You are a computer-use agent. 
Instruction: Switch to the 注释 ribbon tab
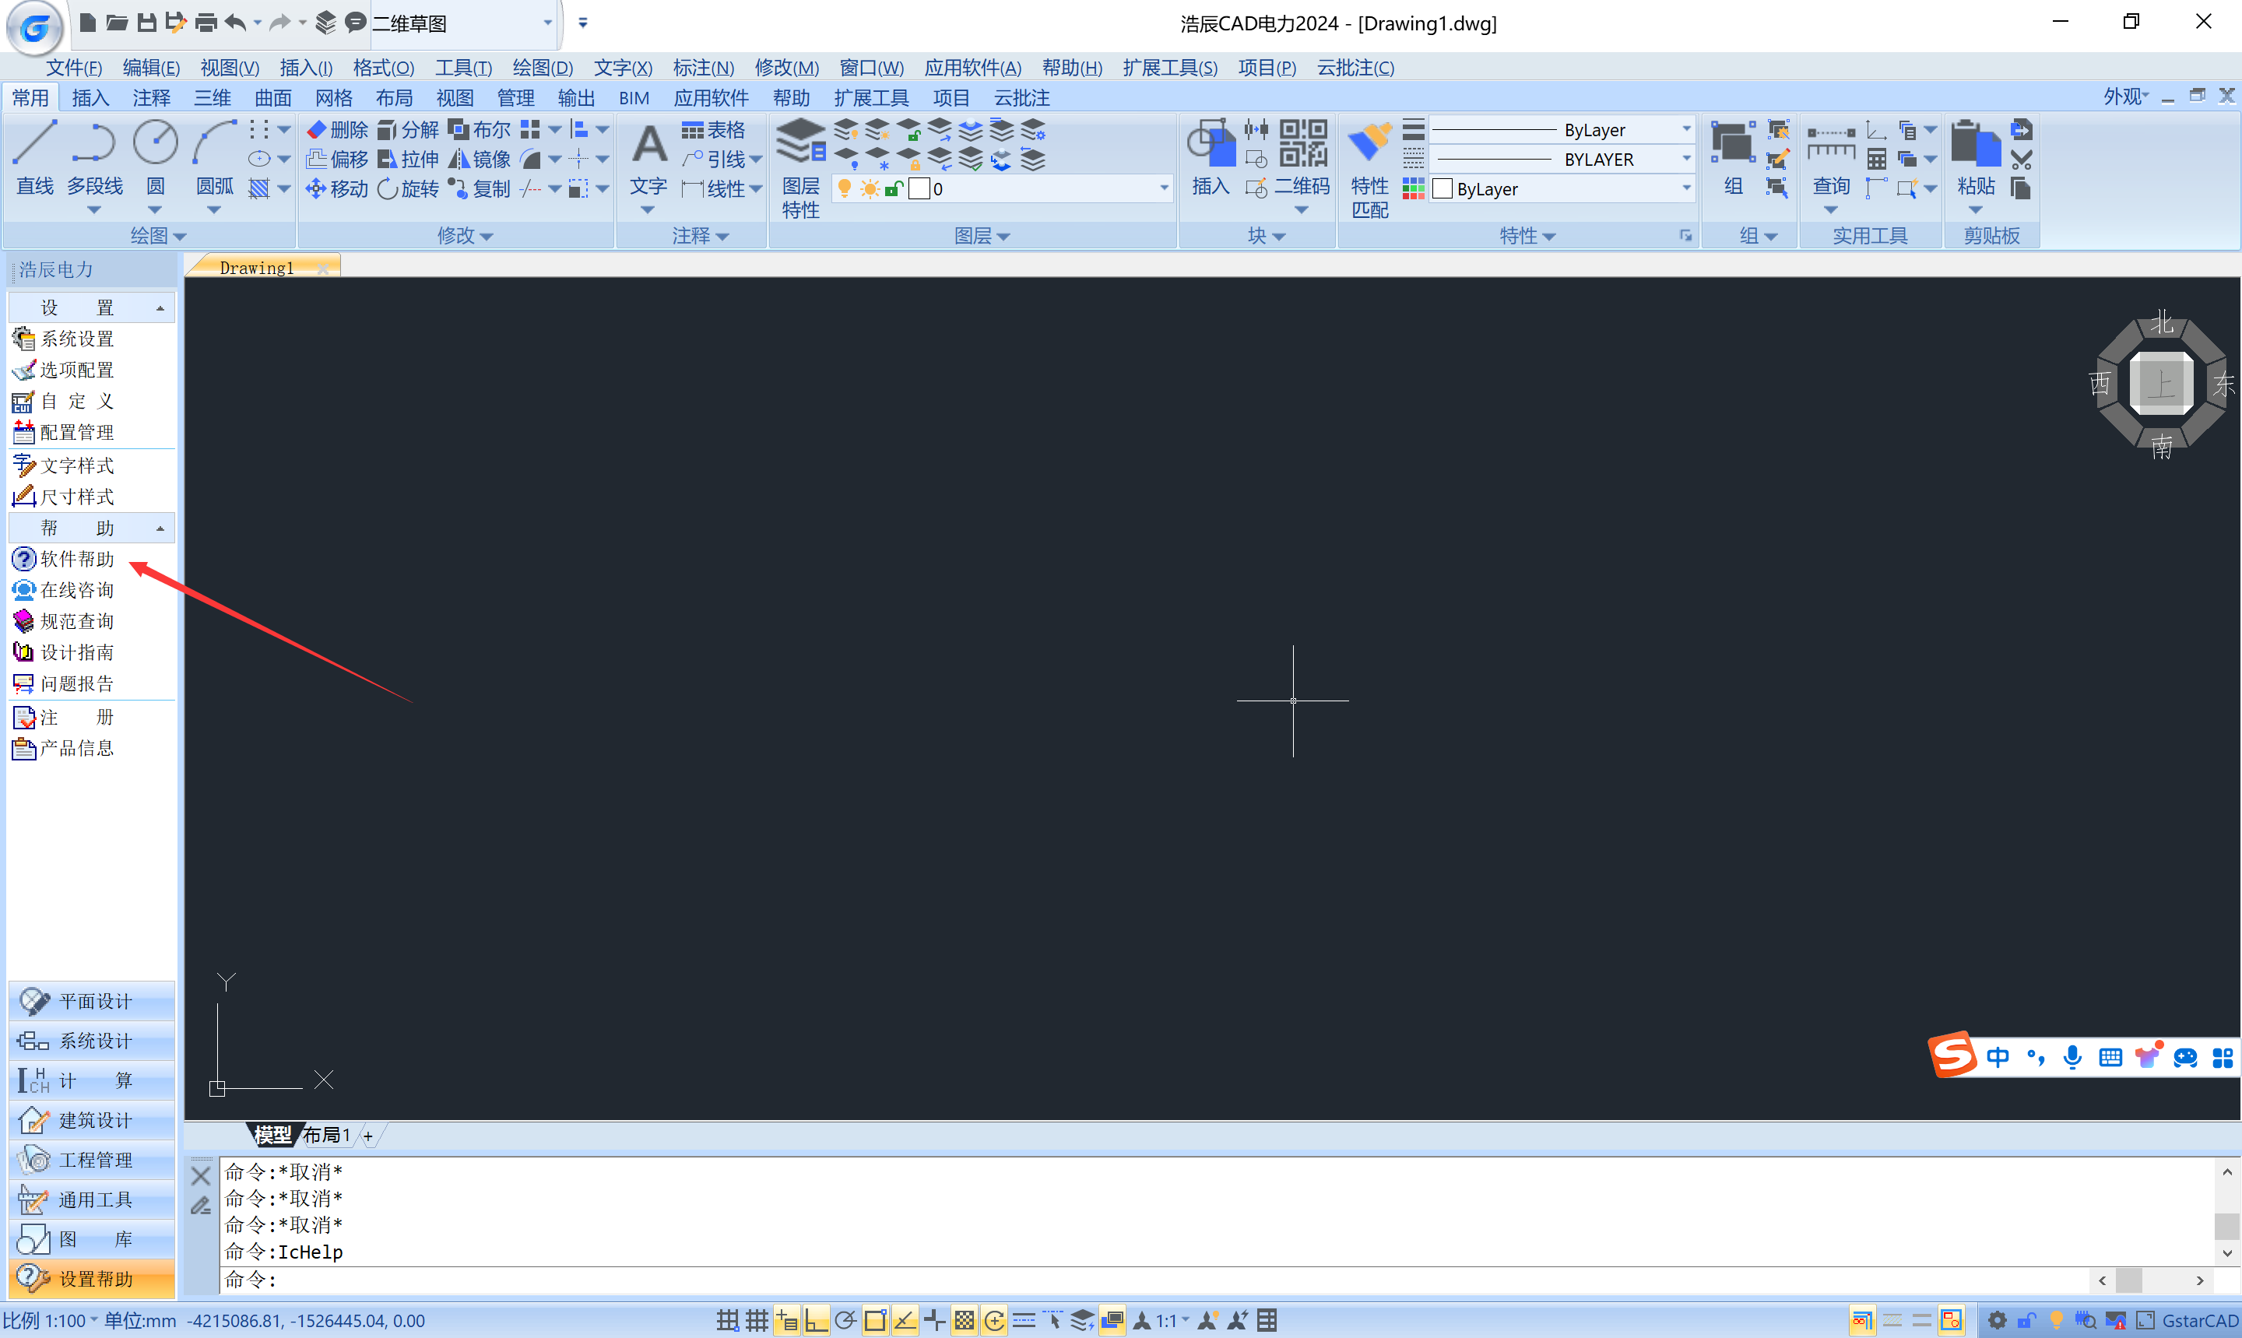tap(150, 97)
